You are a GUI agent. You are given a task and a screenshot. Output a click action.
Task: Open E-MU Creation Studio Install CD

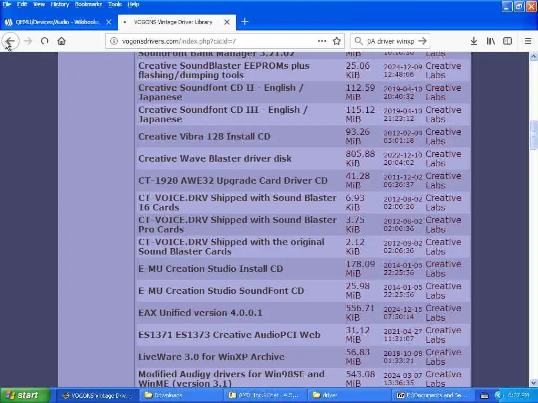pos(210,269)
